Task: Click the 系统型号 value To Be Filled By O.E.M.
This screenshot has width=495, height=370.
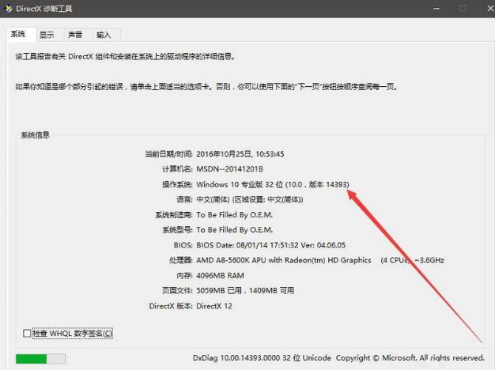Action: (234, 230)
